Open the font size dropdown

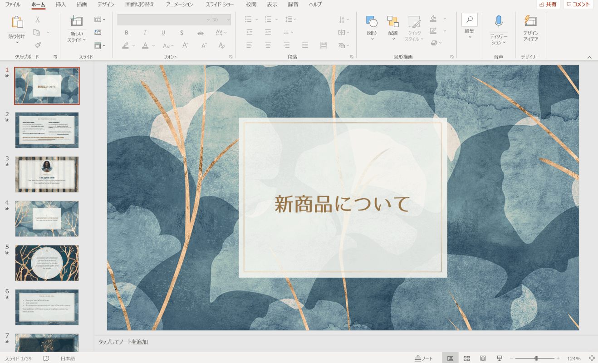pyautogui.click(x=228, y=20)
